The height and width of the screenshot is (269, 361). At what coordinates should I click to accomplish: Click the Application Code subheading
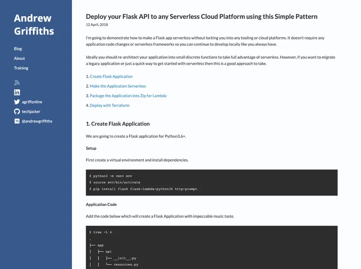point(101,204)
